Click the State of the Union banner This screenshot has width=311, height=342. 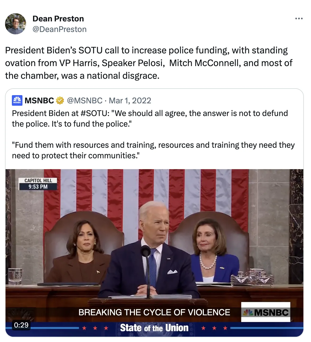pos(154,328)
